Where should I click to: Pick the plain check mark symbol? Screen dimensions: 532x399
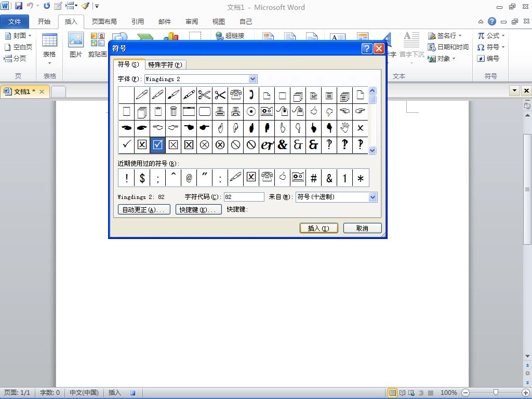click(x=126, y=145)
